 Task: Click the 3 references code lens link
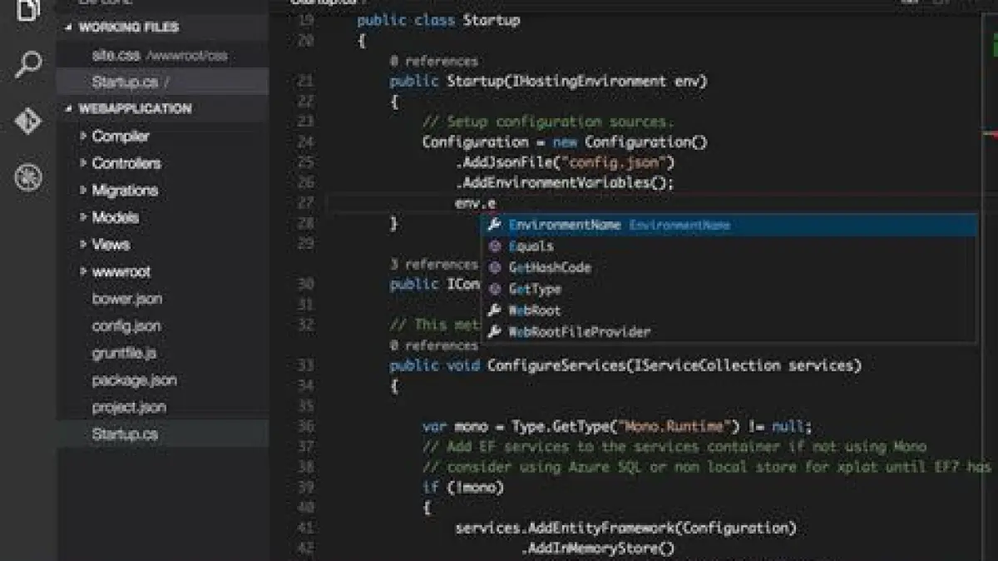click(433, 265)
